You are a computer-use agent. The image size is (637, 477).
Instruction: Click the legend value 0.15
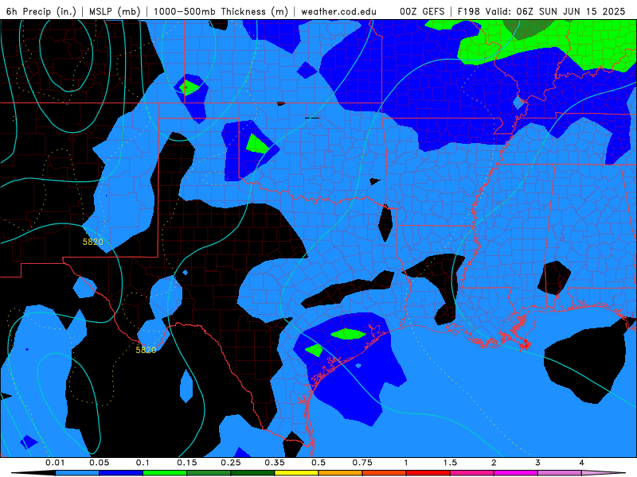coord(187,463)
